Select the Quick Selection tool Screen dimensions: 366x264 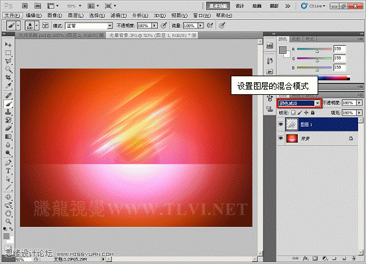(x=8, y=70)
